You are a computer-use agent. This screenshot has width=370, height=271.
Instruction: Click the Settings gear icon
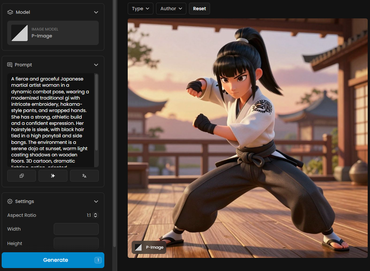click(x=10, y=201)
